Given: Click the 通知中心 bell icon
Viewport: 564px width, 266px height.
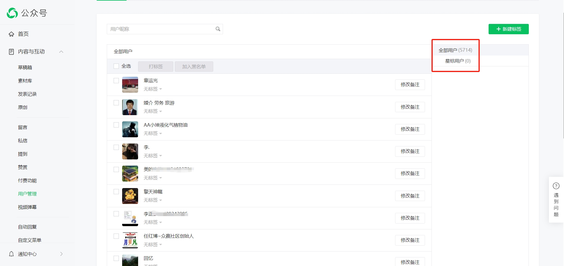Looking at the screenshot, I should (x=12, y=254).
